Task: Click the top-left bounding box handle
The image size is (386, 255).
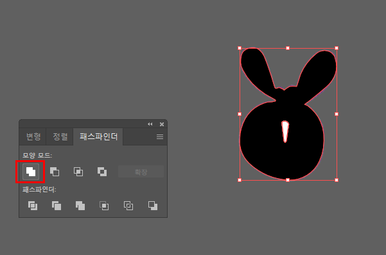Action: [x=240, y=48]
